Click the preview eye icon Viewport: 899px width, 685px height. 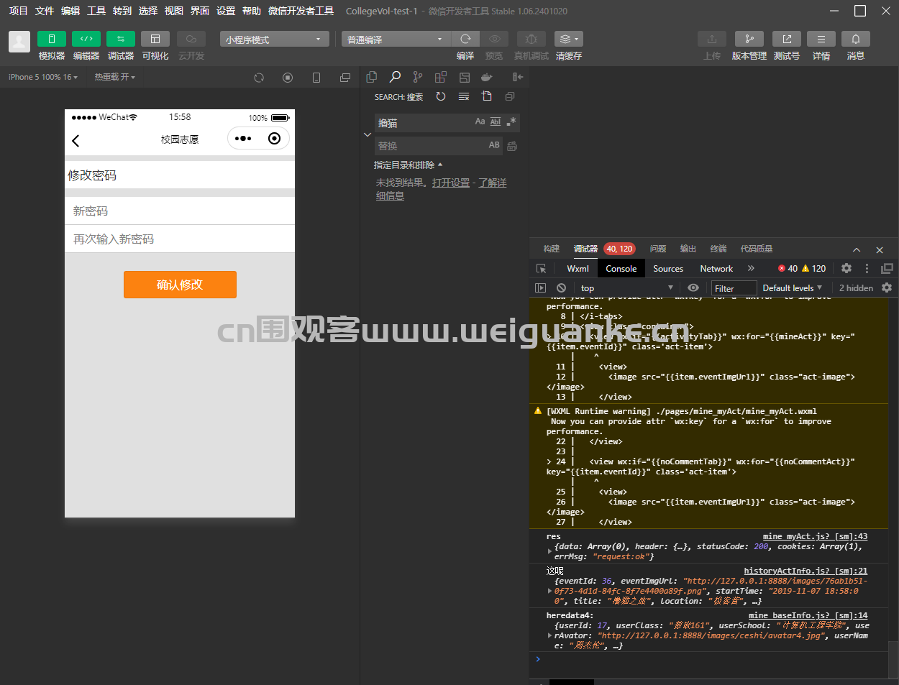[x=494, y=39]
